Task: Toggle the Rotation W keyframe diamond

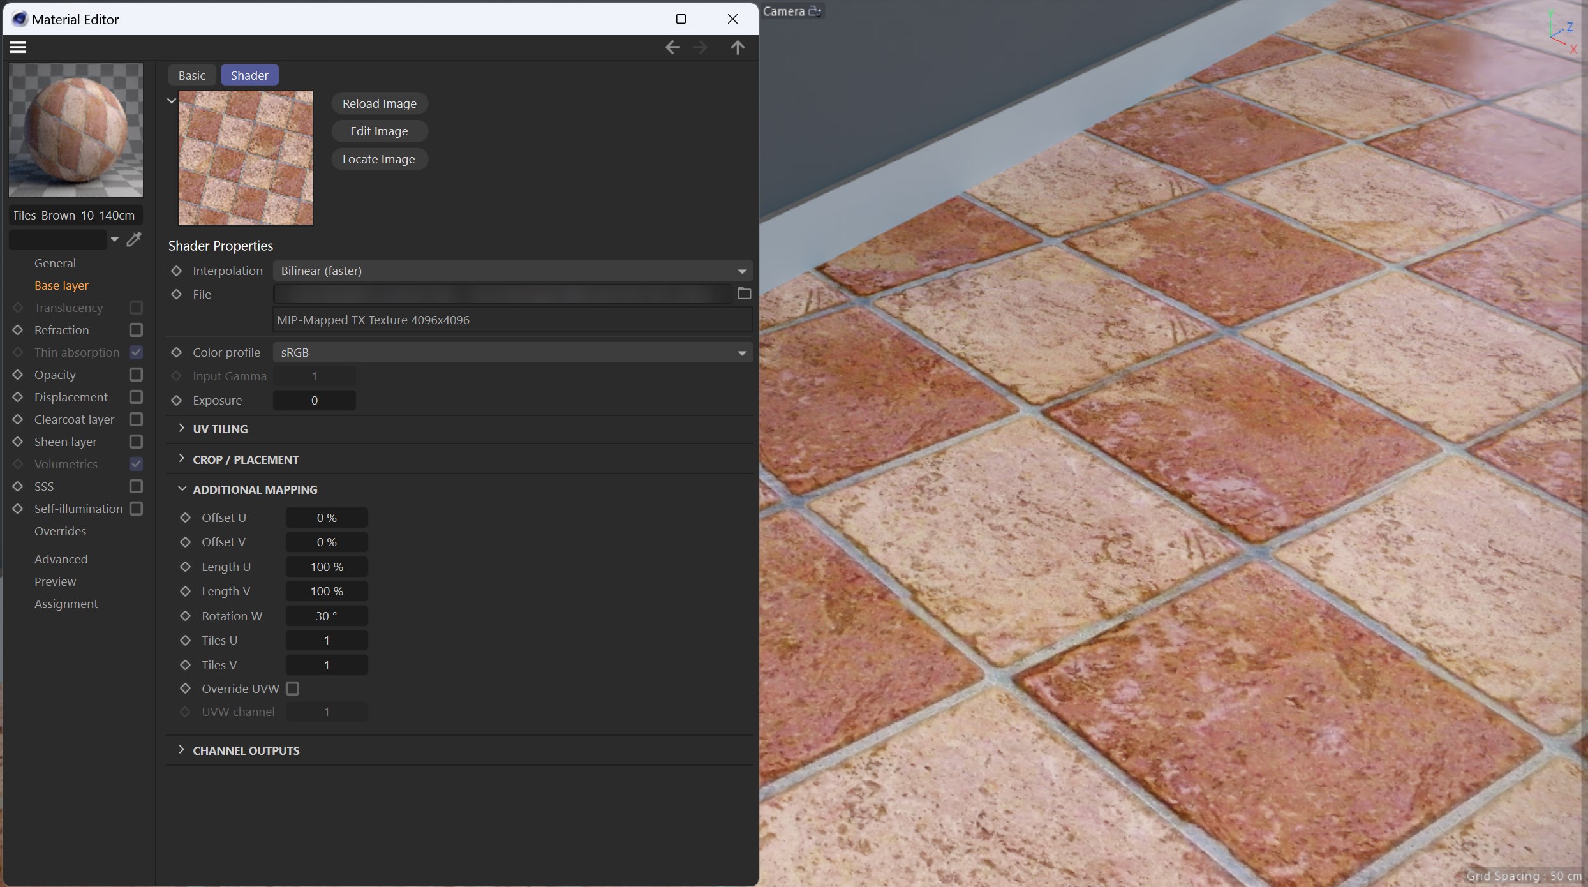Action: coord(186,616)
